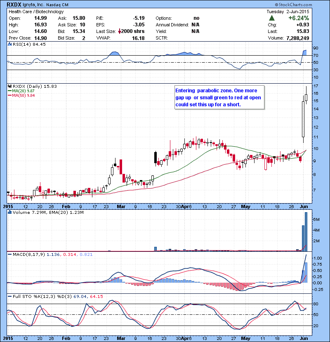The height and width of the screenshot is (342, 330).
Task: Click the latest candlestick near price 16
Action: pos(306,97)
